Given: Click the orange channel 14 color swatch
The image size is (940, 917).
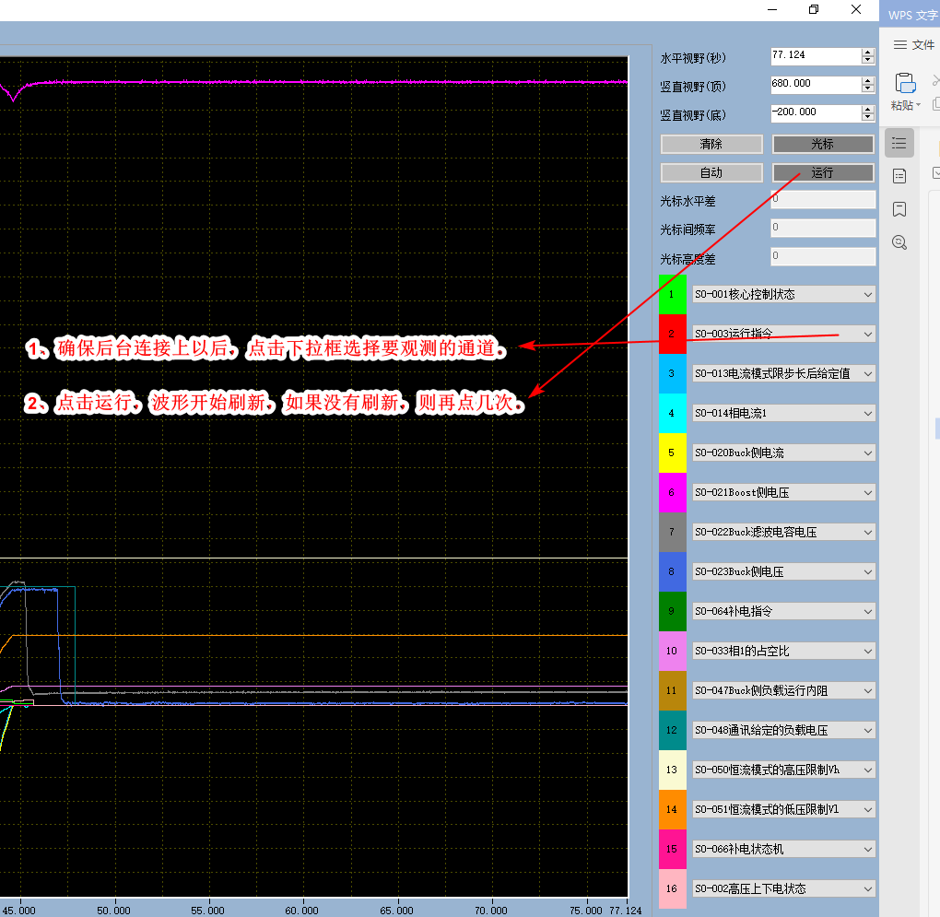Looking at the screenshot, I should click(672, 809).
